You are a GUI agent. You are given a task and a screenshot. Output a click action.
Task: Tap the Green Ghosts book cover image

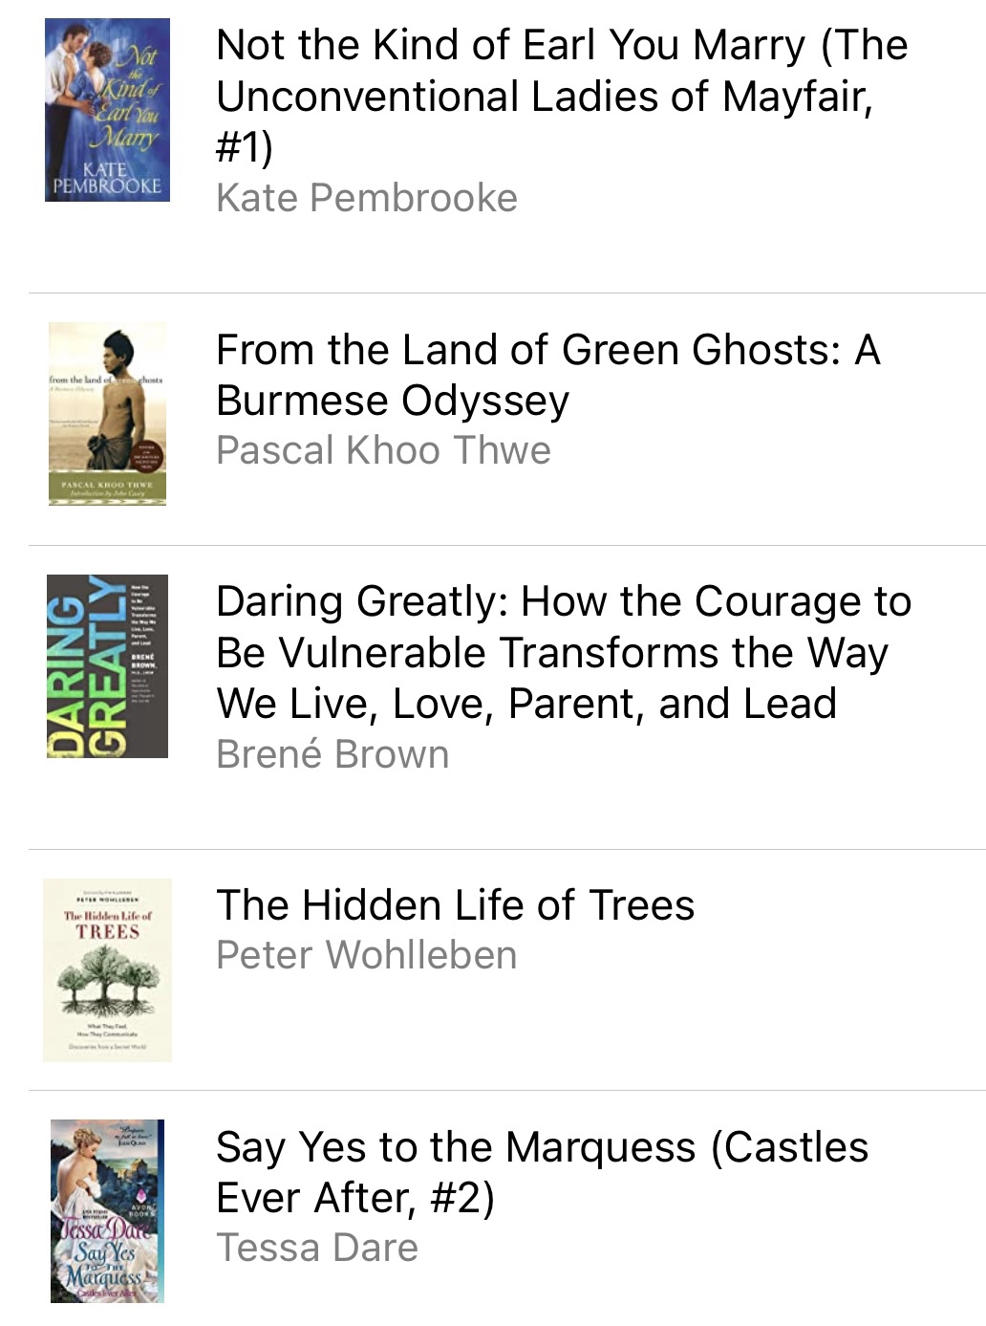pyautogui.click(x=107, y=413)
